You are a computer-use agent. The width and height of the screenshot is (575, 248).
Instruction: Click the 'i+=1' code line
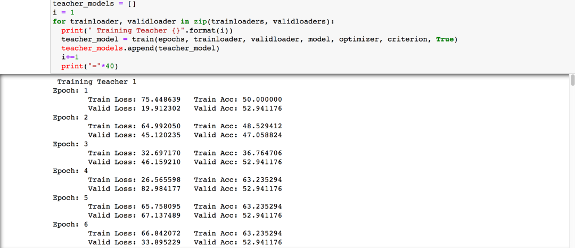click(x=70, y=57)
